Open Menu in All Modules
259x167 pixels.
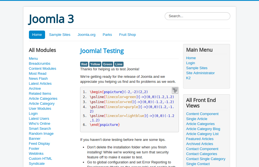(x=33, y=59)
